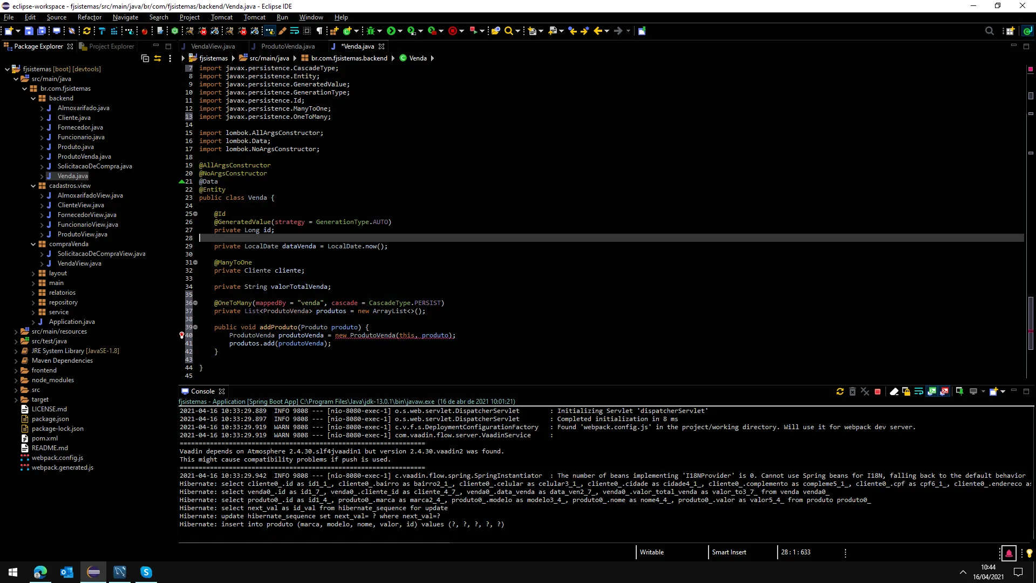Pin the console with pin icon
Screen dimensions: 1036x583
click(x=959, y=391)
